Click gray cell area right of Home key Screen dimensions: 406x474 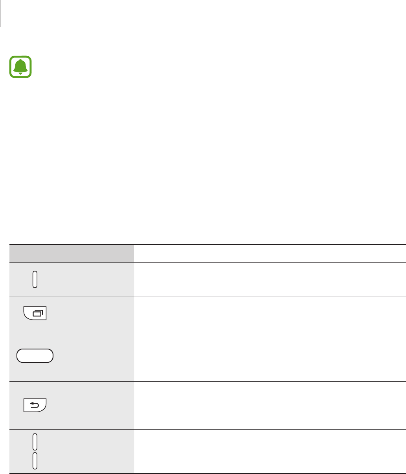coord(94,356)
